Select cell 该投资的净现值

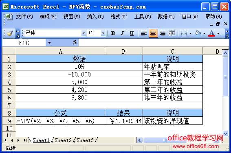173,121
